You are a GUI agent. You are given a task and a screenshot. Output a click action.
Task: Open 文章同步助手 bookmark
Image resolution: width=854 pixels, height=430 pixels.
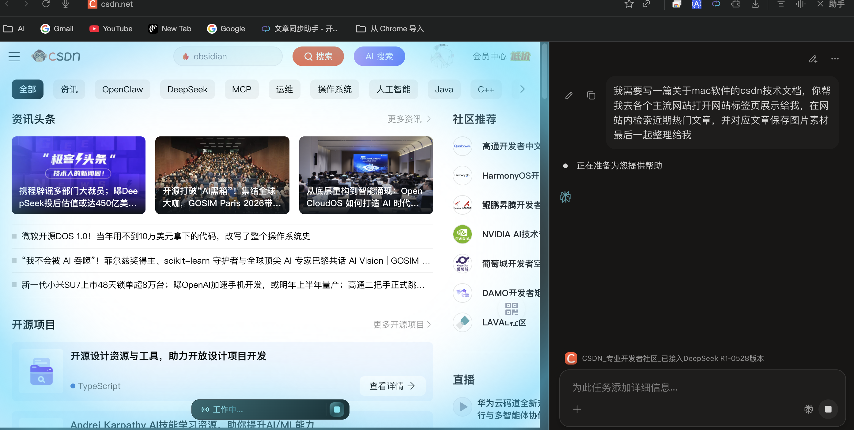[299, 29]
